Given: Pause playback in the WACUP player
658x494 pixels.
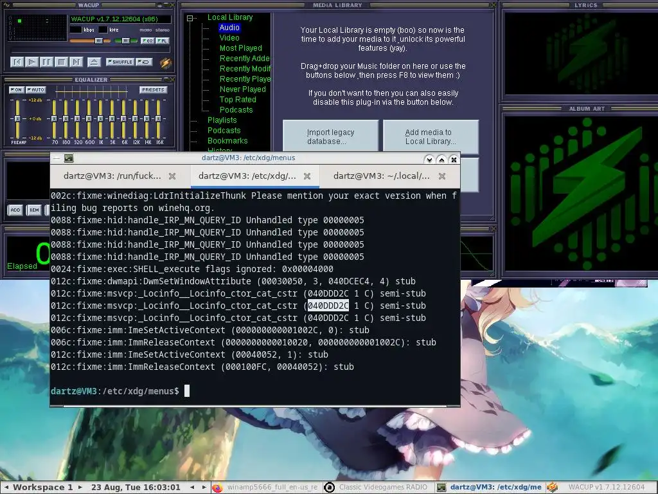Looking at the screenshot, I should point(46,62).
